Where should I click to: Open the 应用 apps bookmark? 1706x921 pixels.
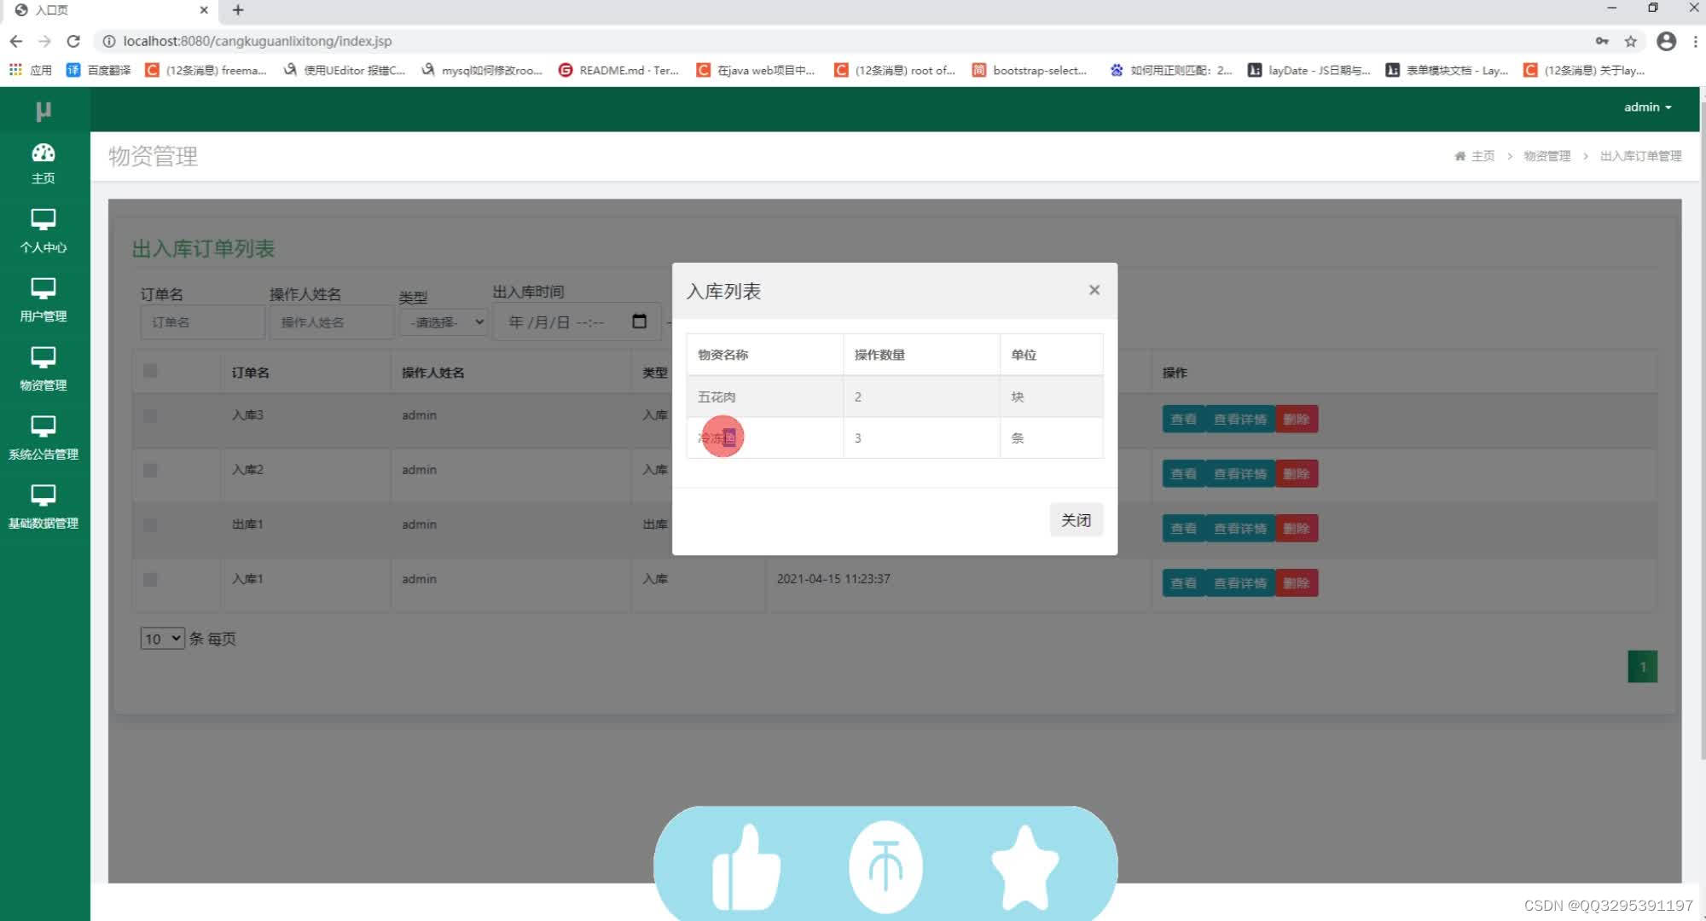[31, 70]
